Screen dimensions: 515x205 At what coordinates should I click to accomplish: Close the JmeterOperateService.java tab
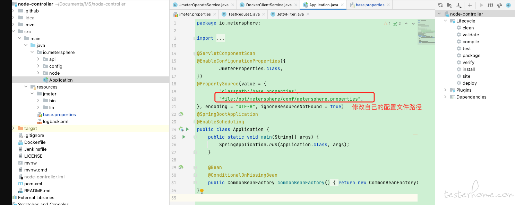point(232,5)
